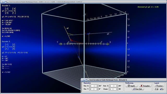Click the Rot. Z value 45°

[120, 86]
